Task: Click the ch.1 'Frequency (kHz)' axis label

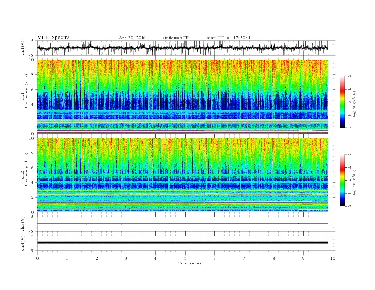Action: tap(27, 91)
